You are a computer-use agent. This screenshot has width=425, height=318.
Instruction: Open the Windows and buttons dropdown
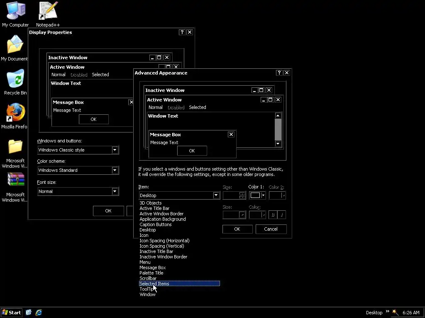115,150
